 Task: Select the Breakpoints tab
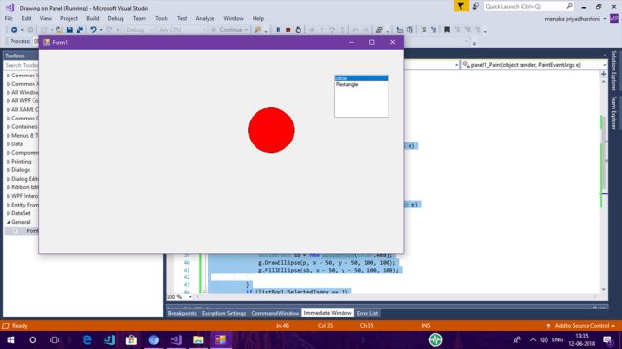[182, 313]
